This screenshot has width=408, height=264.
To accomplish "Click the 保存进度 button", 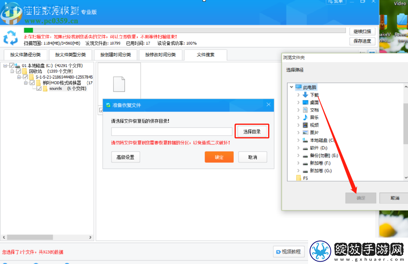I will [x=362, y=41].
